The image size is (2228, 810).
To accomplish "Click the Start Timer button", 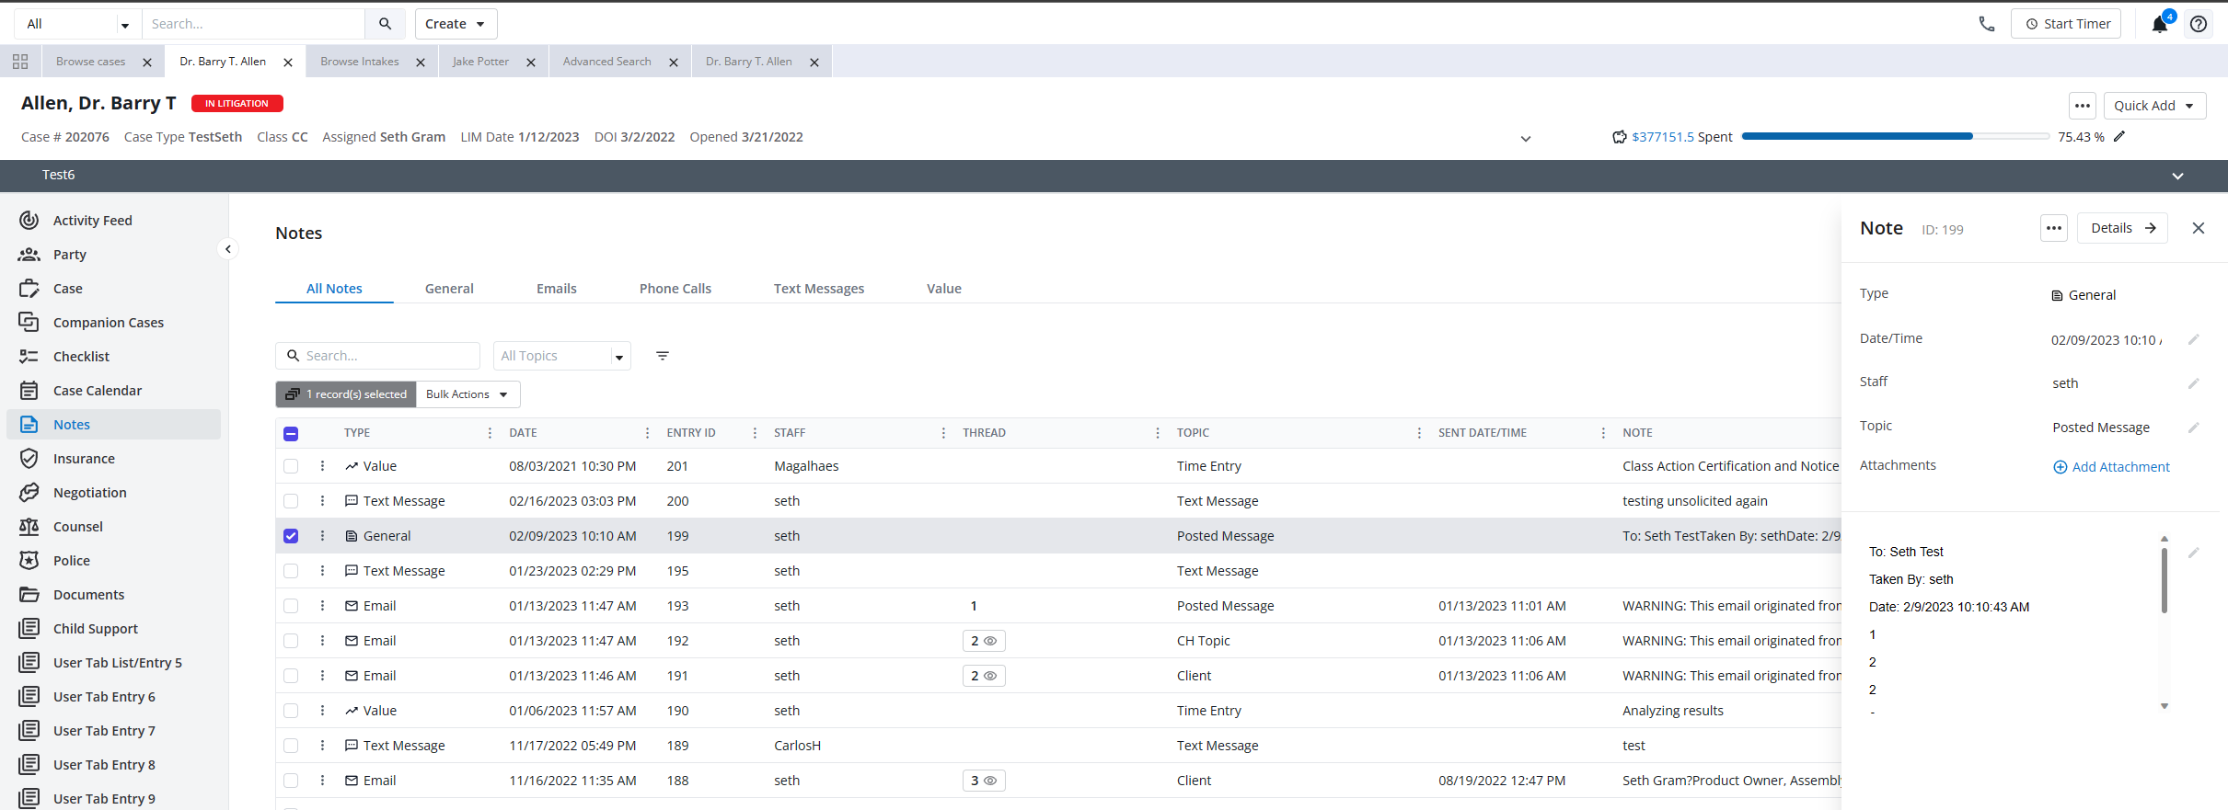I will [x=2066, y=24].
